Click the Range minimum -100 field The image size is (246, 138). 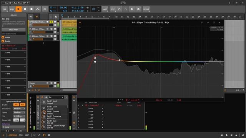[x=16, y=120]
